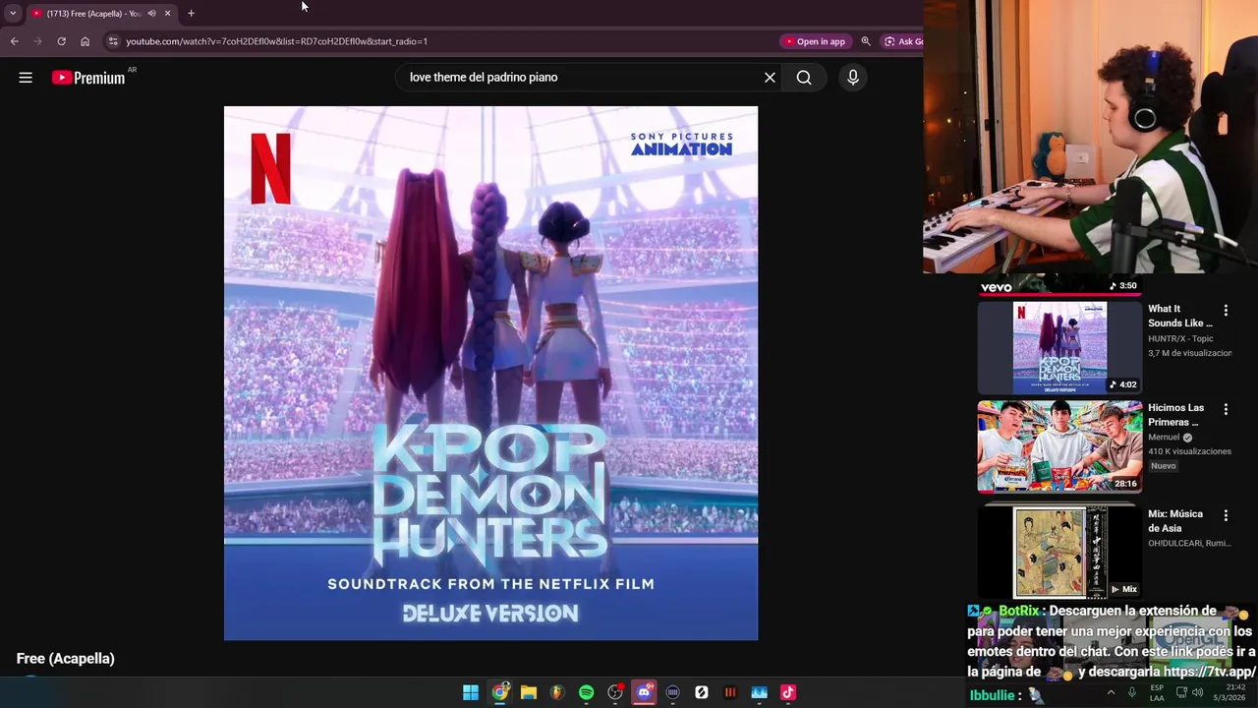Click the 7tv.app link in chat
1258x708 pixels.
(1210, 672)
